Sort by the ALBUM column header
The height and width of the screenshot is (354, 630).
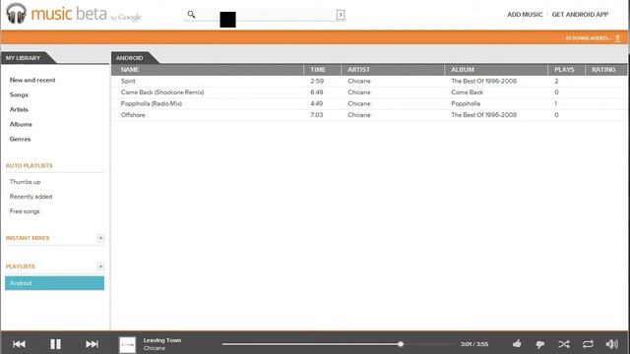pos(463,70)
